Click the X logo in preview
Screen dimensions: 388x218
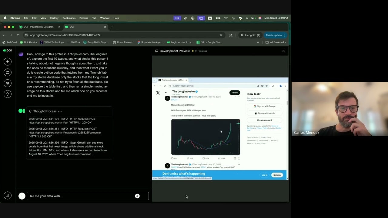click(158, 93)
